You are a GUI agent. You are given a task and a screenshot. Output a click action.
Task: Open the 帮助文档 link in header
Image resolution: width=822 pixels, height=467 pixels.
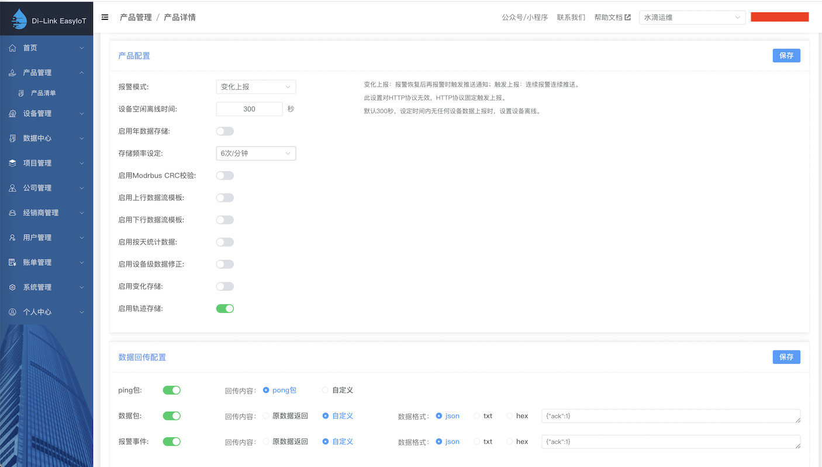(612, 18)
